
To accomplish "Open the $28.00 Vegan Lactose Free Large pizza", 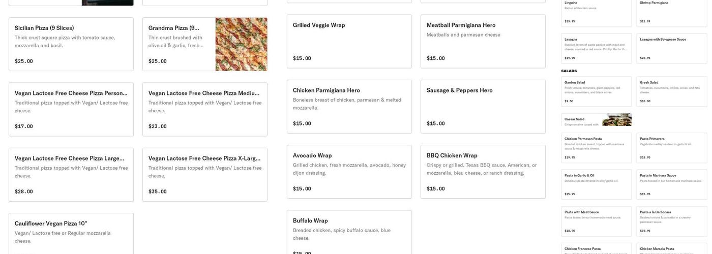I will click(x=71, y=174).
